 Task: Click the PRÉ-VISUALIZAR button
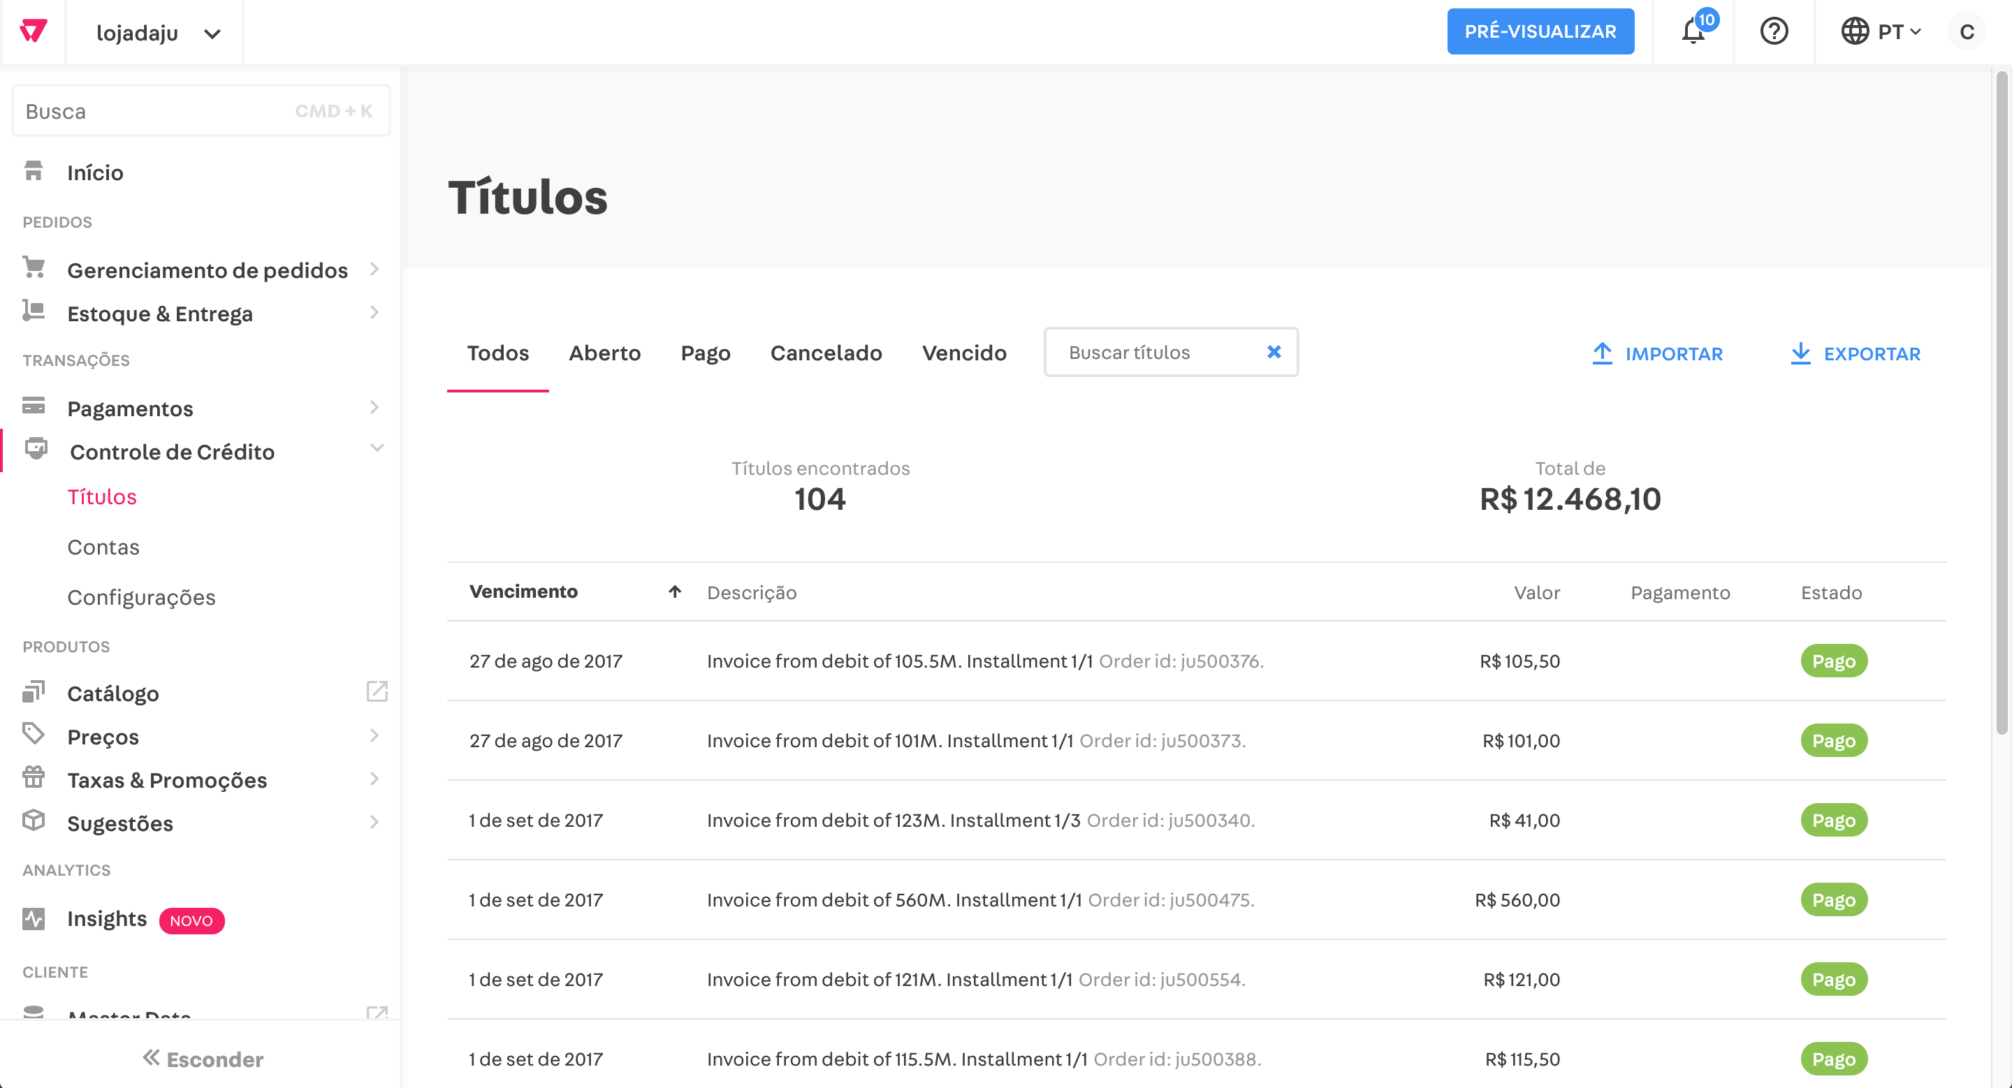(1540, 31)
